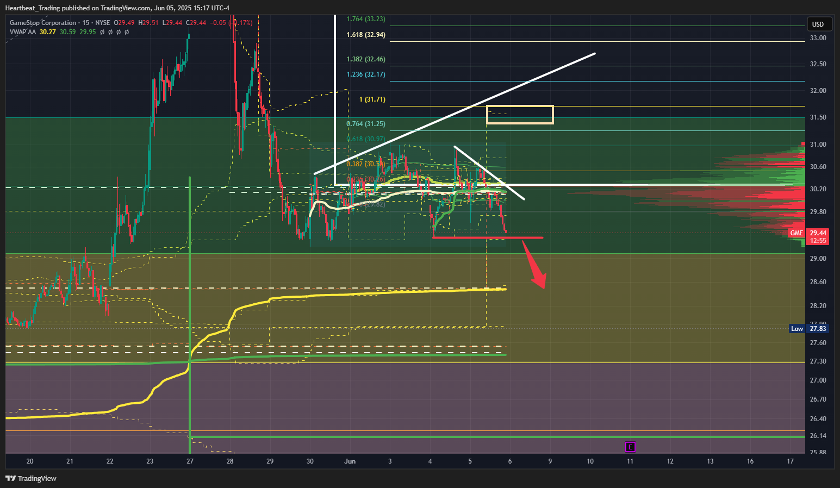Click the Fib level 1.764 (33.23) label
The image size is (840, 488).
pos(366,19)
